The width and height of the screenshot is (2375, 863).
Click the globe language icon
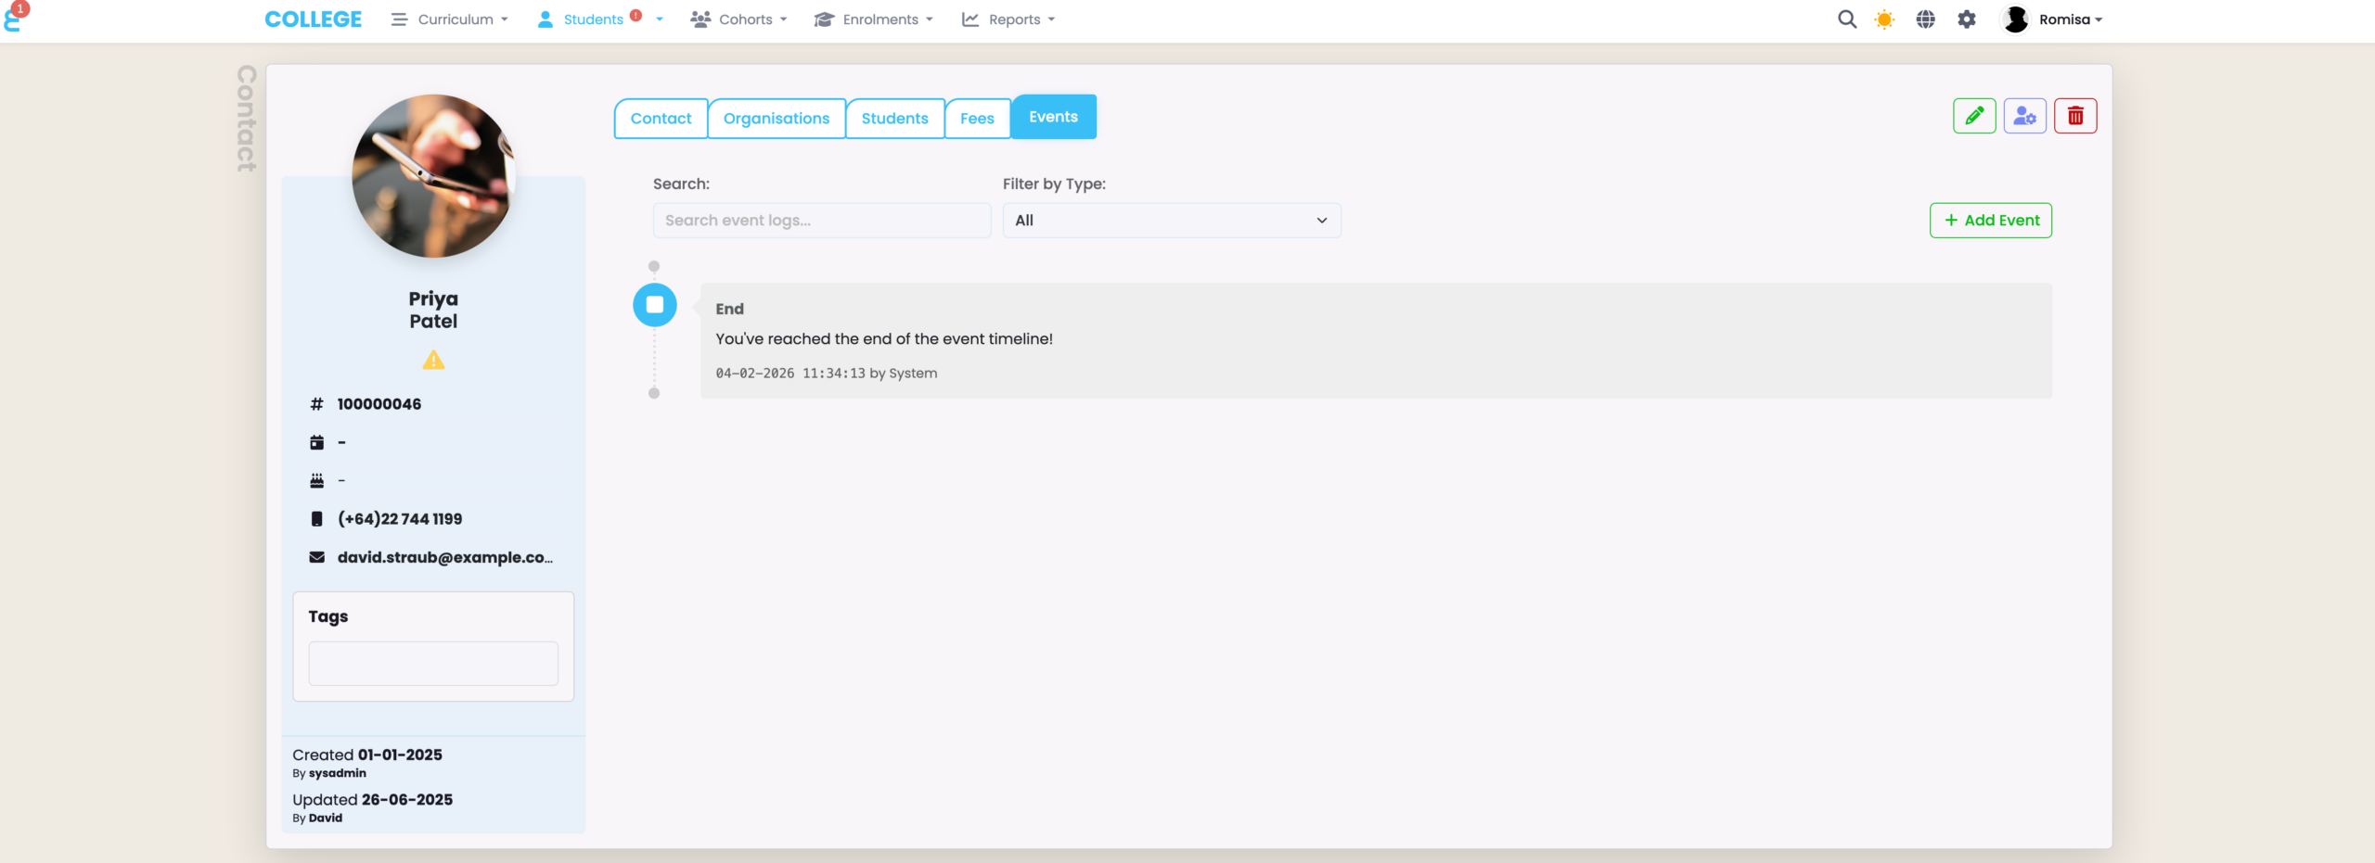coord(1925,19)
